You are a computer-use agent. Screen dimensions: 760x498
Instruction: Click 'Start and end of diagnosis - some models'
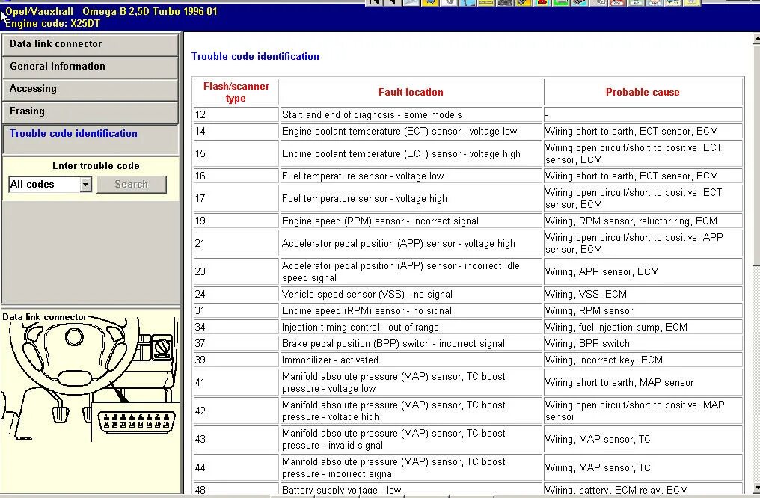[x=411, y=115]
